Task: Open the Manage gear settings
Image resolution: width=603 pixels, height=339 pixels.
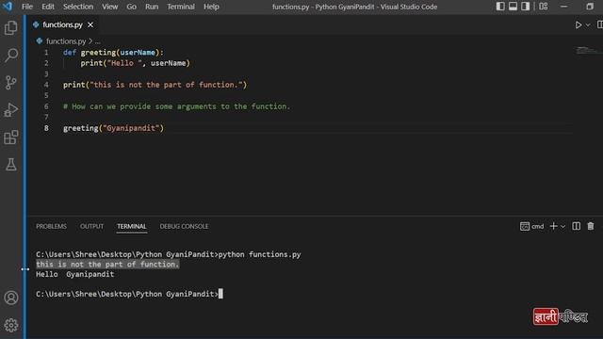Action: (10, 325)
